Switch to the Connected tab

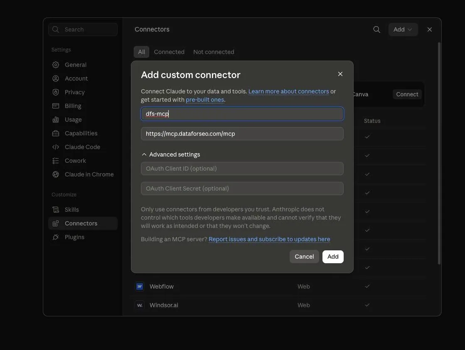point(169,52)
